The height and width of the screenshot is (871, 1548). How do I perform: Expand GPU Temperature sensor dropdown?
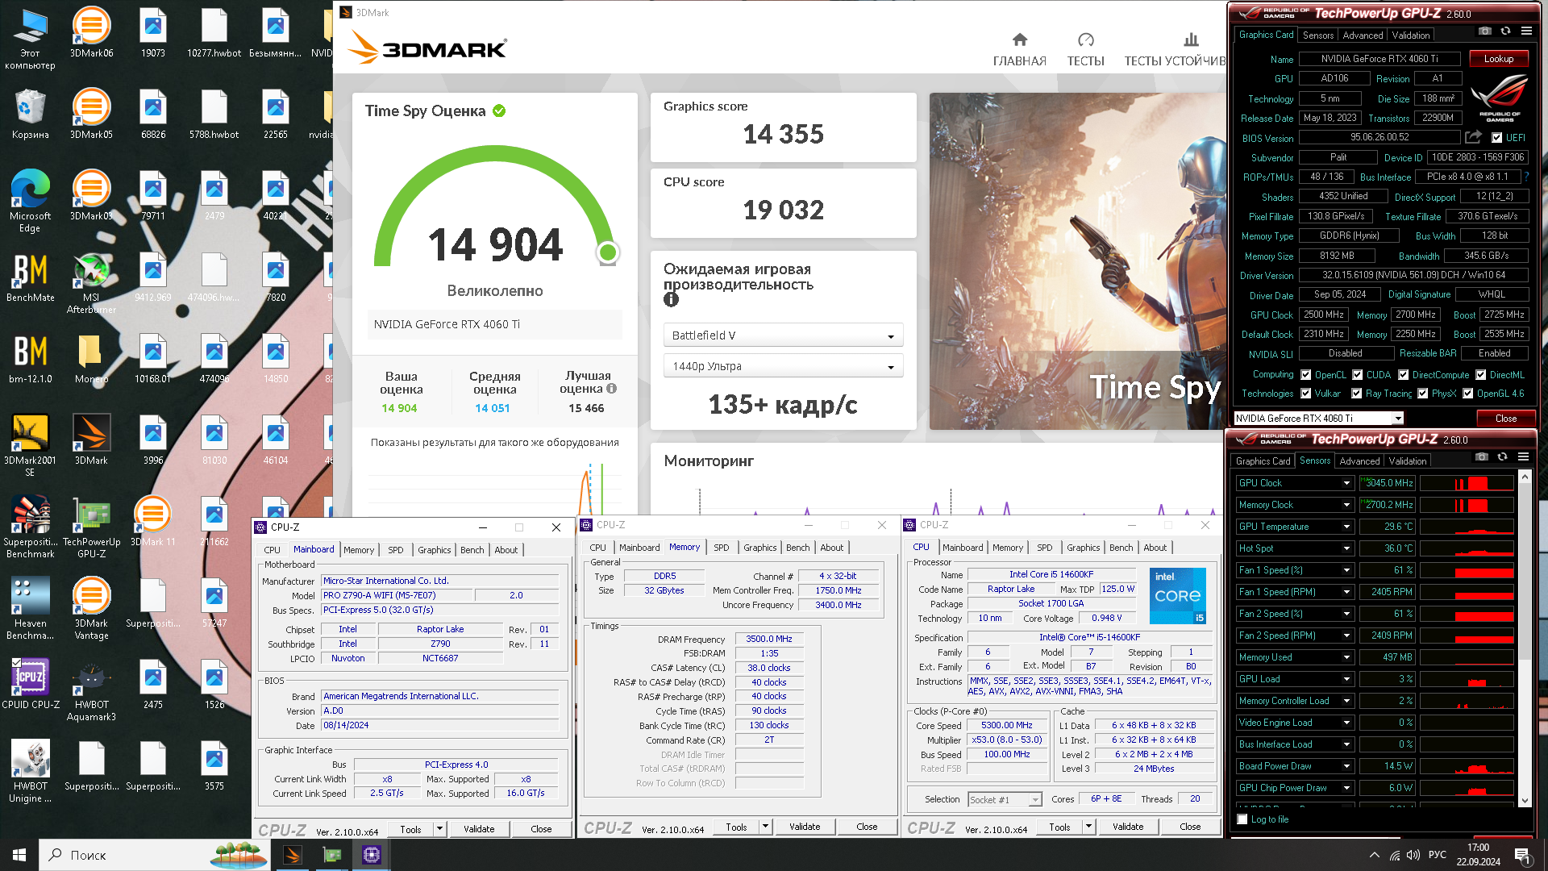point(1346,527)
